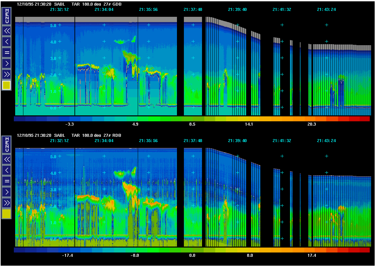The height and width of the screenshot is (267, 376).
Task: Click the 21:39:40 time marker in bottom plot
Action: tap(237, 141)
